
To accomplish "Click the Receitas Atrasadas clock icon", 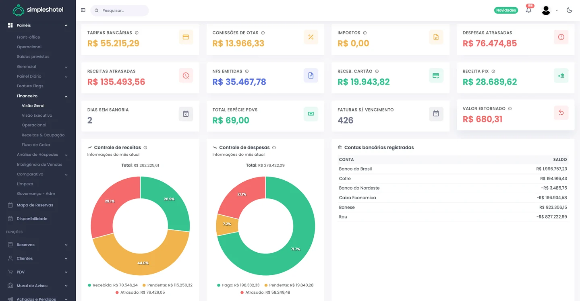I will tap(186, 76).
